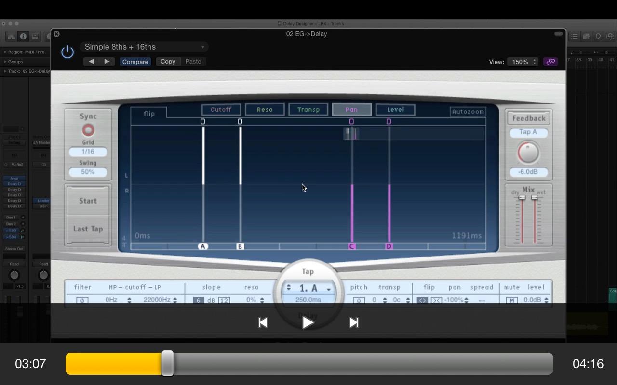617x385 pixels.
Task: Switch to the Reso view tab
Action: tap(265, 109)
